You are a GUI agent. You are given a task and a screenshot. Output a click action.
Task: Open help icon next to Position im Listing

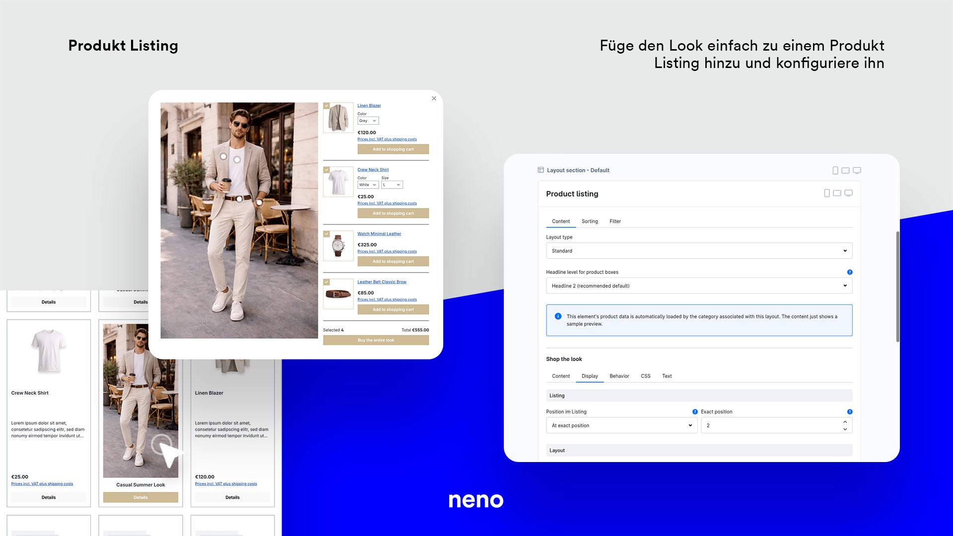coord(695,411)
